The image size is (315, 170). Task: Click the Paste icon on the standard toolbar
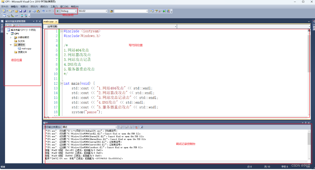pyautogui.click(x=38, y=11)
